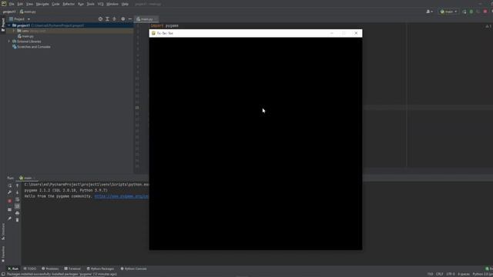Click the pin tab icon in Run panel
This screenshot has width=493, height=277.
(10, 219)
